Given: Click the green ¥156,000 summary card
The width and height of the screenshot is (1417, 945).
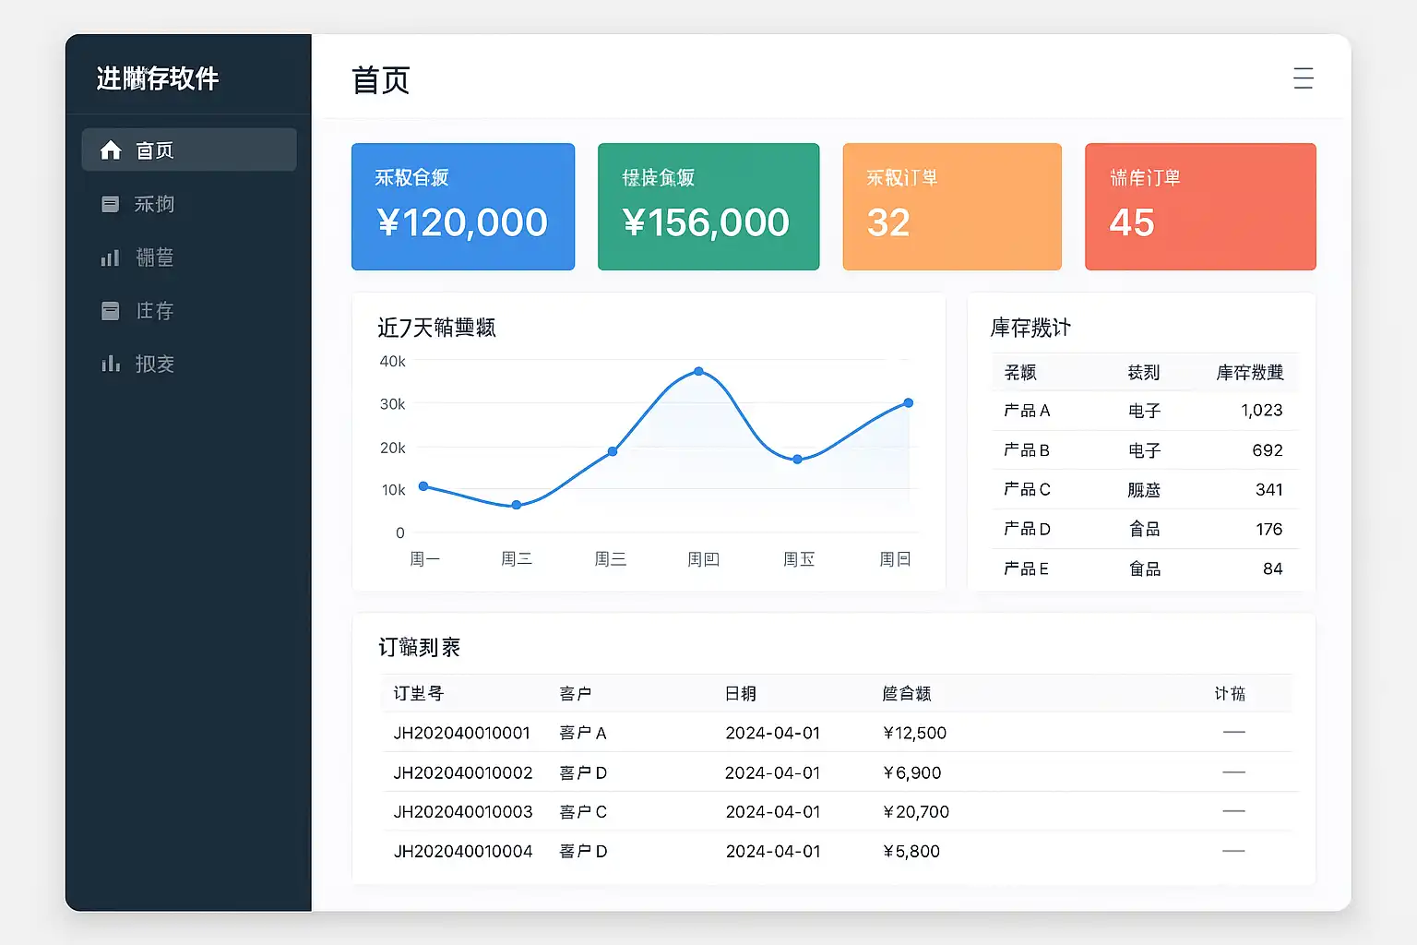Looking at the screenshot, I should click(708, 207).
